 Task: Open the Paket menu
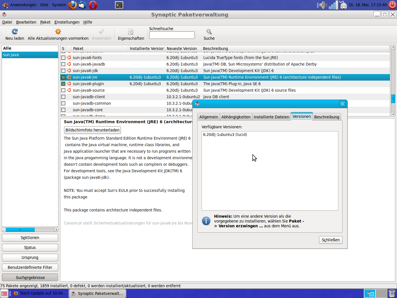coord(45,22)
